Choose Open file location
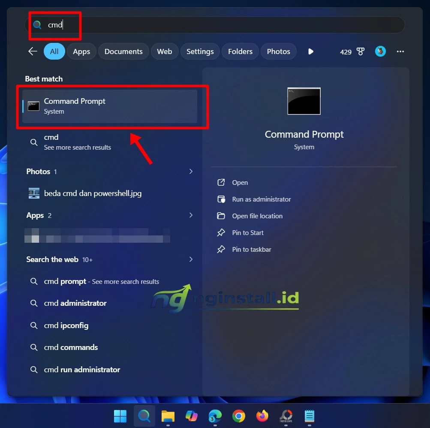The image size is (430, 428). [257, 216]
